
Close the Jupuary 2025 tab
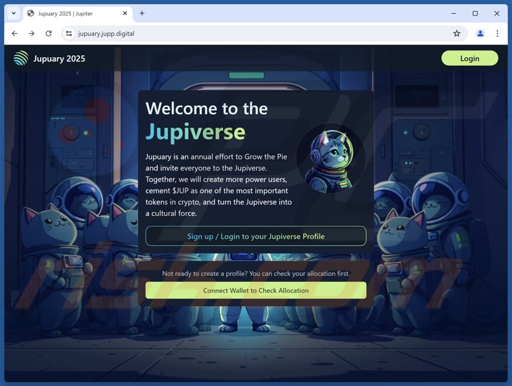click(x=125, y=14)
